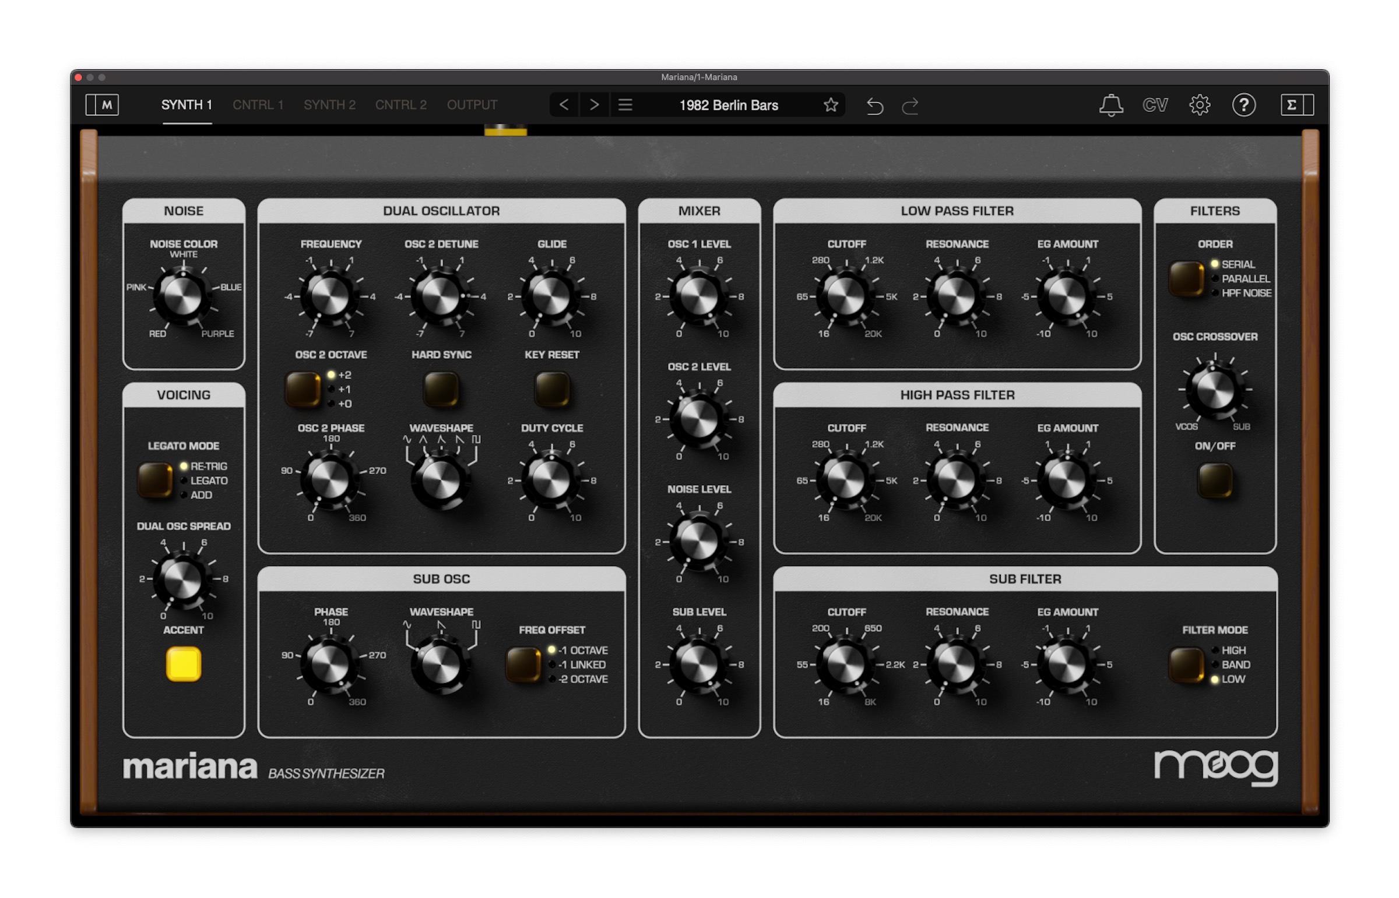Click the M sidebar panel icon

point(102,105)
